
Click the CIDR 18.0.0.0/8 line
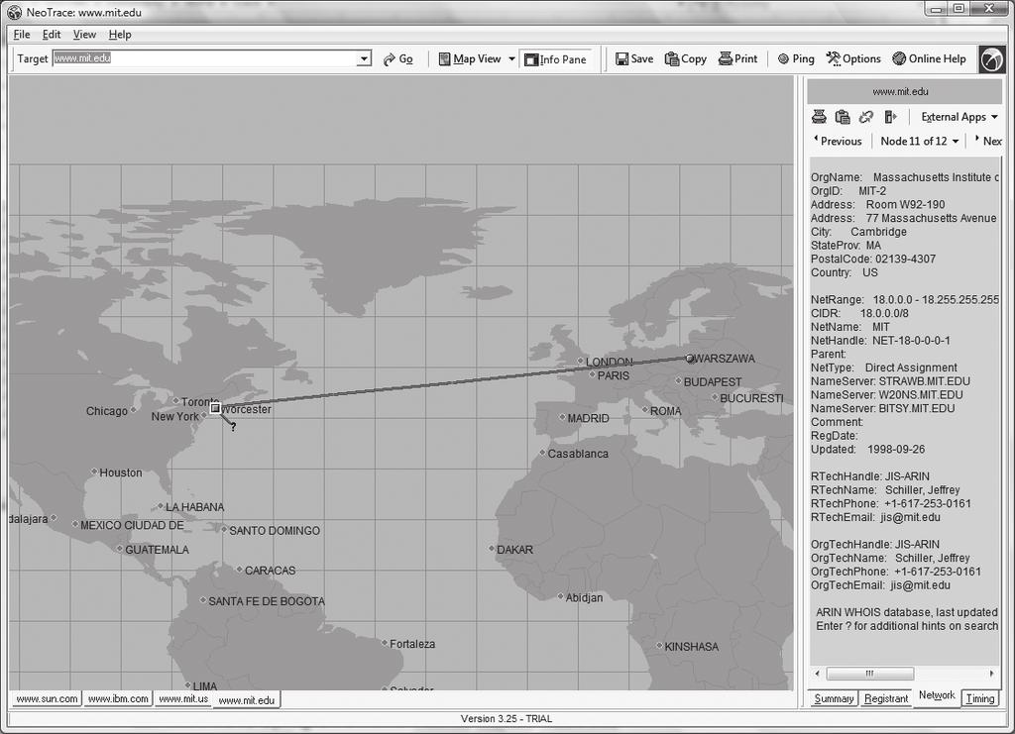click(x=859, y=314)
